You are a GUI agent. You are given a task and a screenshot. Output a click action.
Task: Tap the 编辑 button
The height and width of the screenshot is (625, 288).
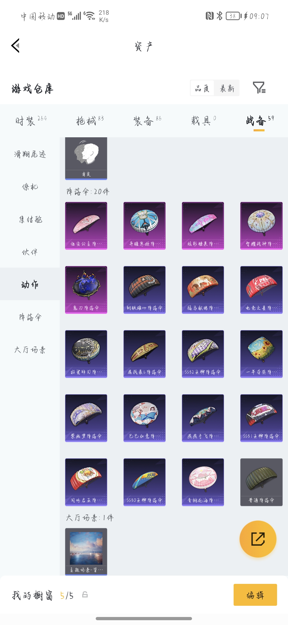click(x=255, y=595)
